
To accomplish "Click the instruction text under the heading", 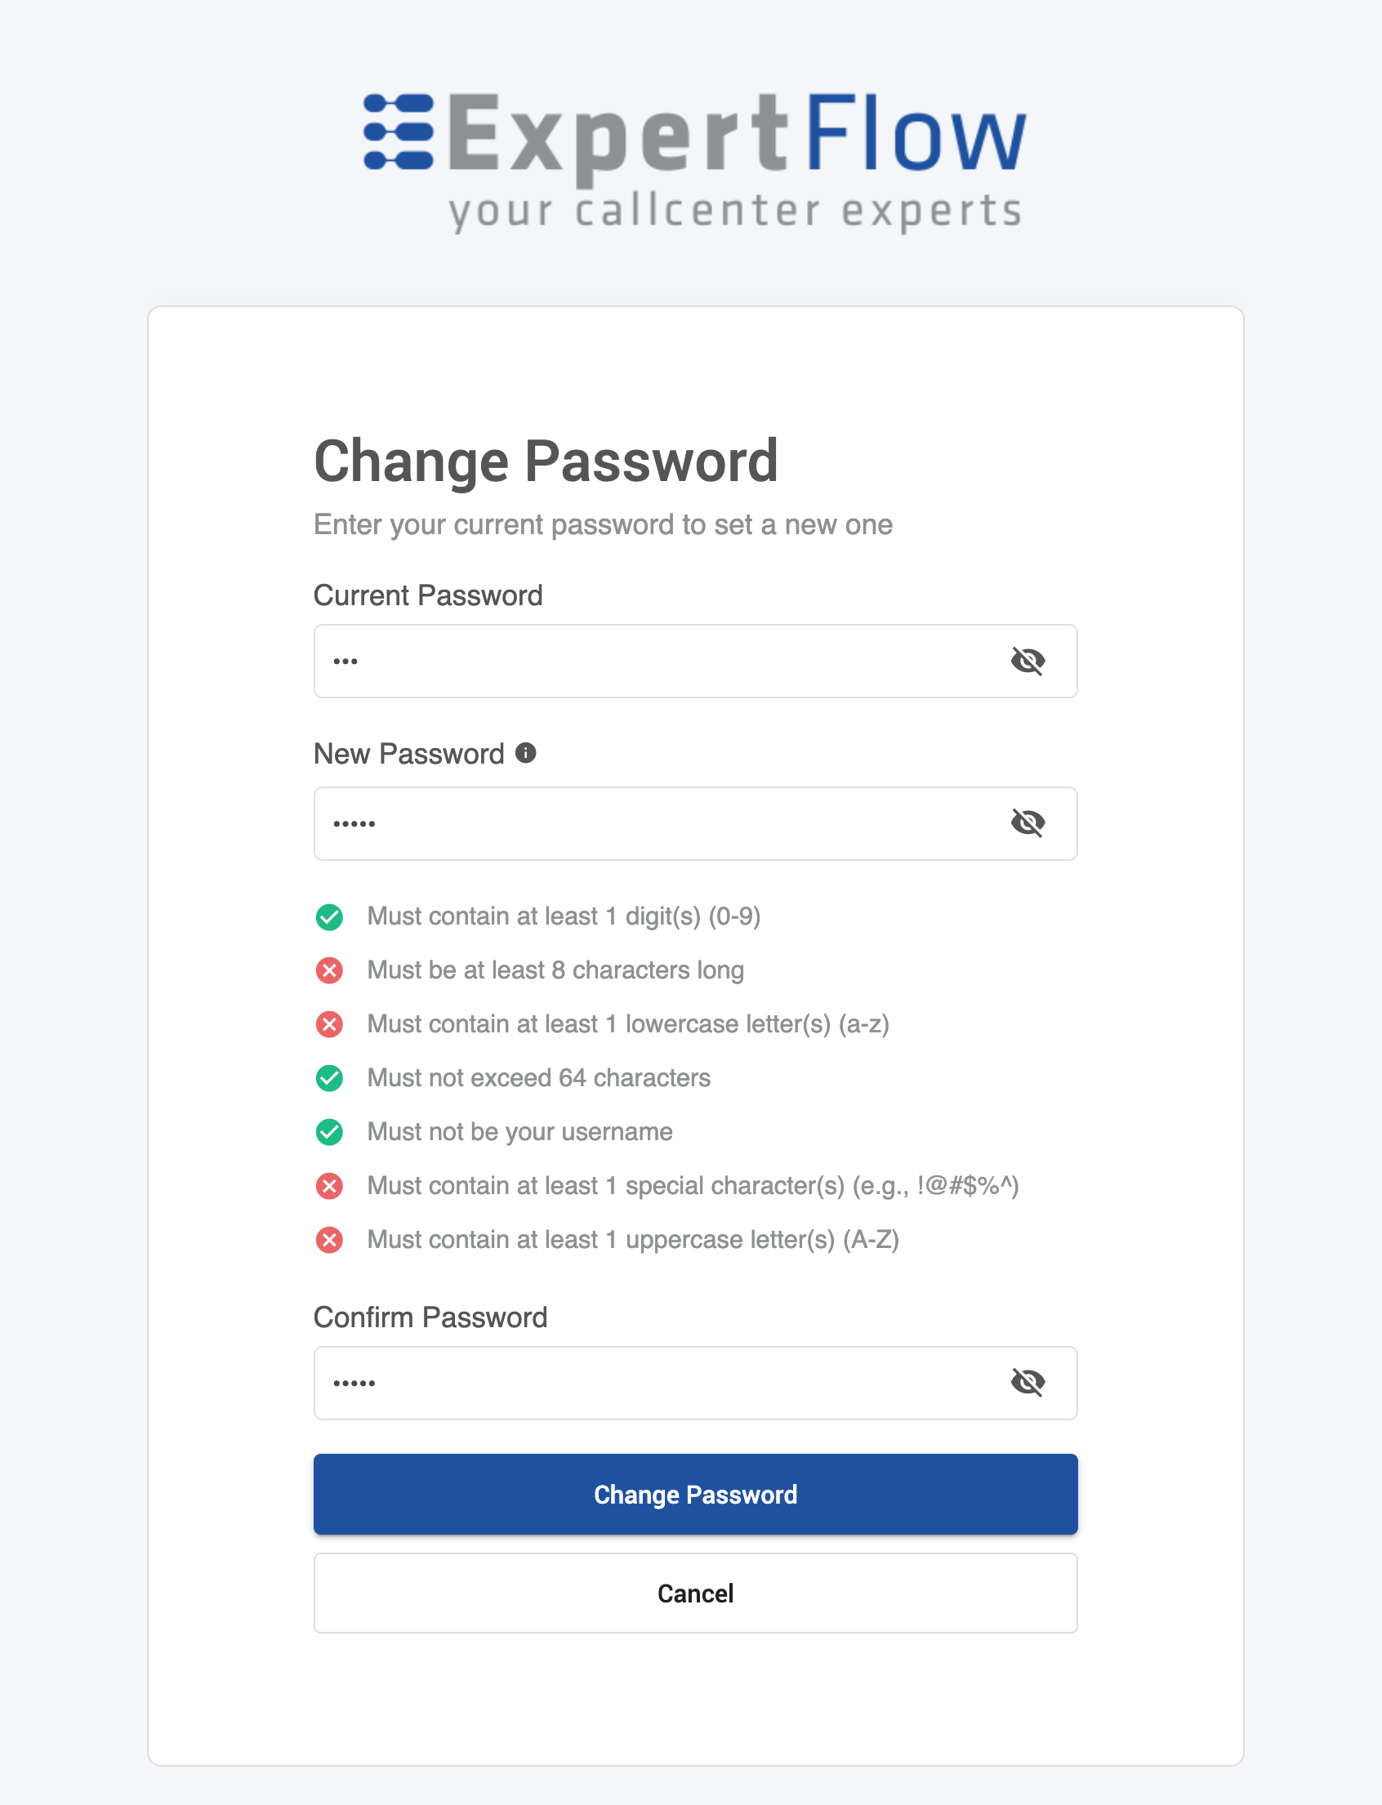I will click(x=602, y=524).
